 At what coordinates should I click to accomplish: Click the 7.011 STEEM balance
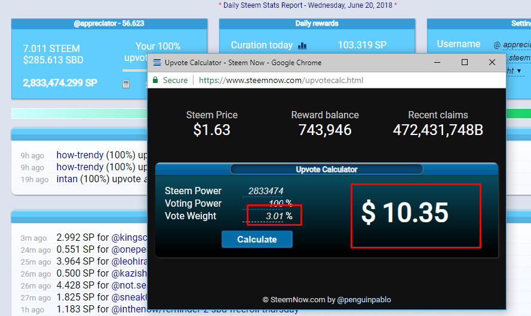click(x=51, y=48)
